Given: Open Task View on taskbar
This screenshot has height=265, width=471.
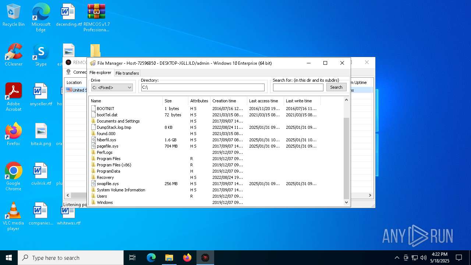Looking at the screenshot, I should pos(132,258).
